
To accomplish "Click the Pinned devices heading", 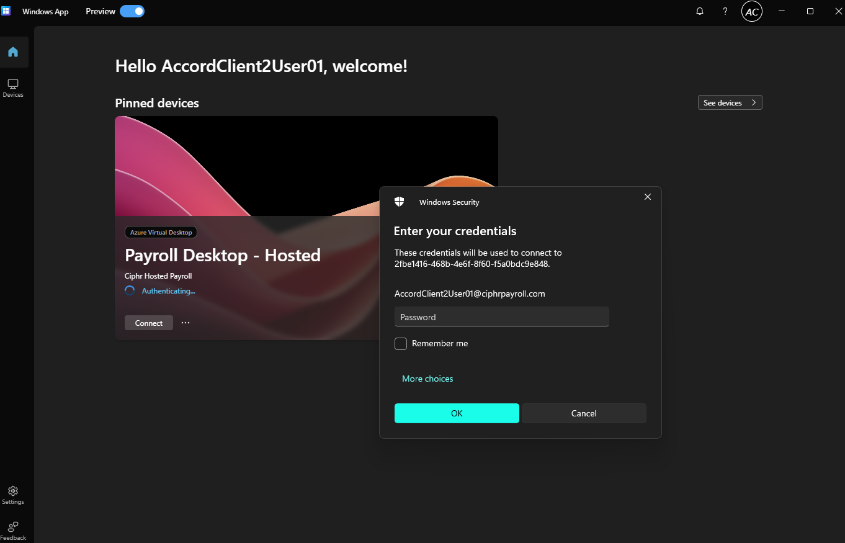I will 157,103.
